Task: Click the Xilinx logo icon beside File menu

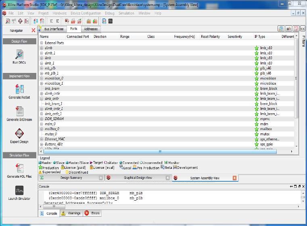Action: pos(4,13)
